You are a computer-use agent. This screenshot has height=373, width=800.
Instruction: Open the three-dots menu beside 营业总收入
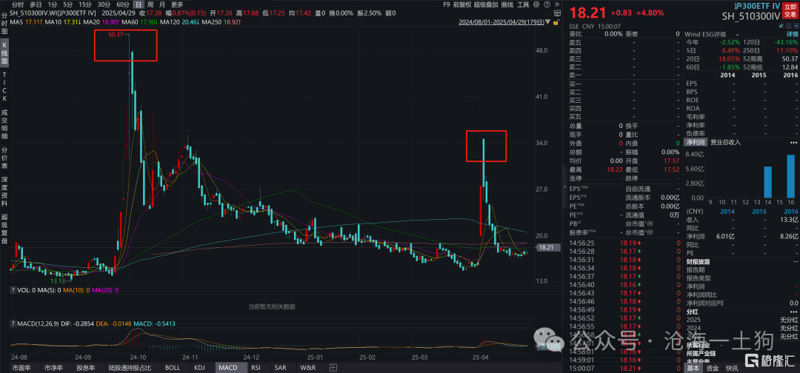793,142
